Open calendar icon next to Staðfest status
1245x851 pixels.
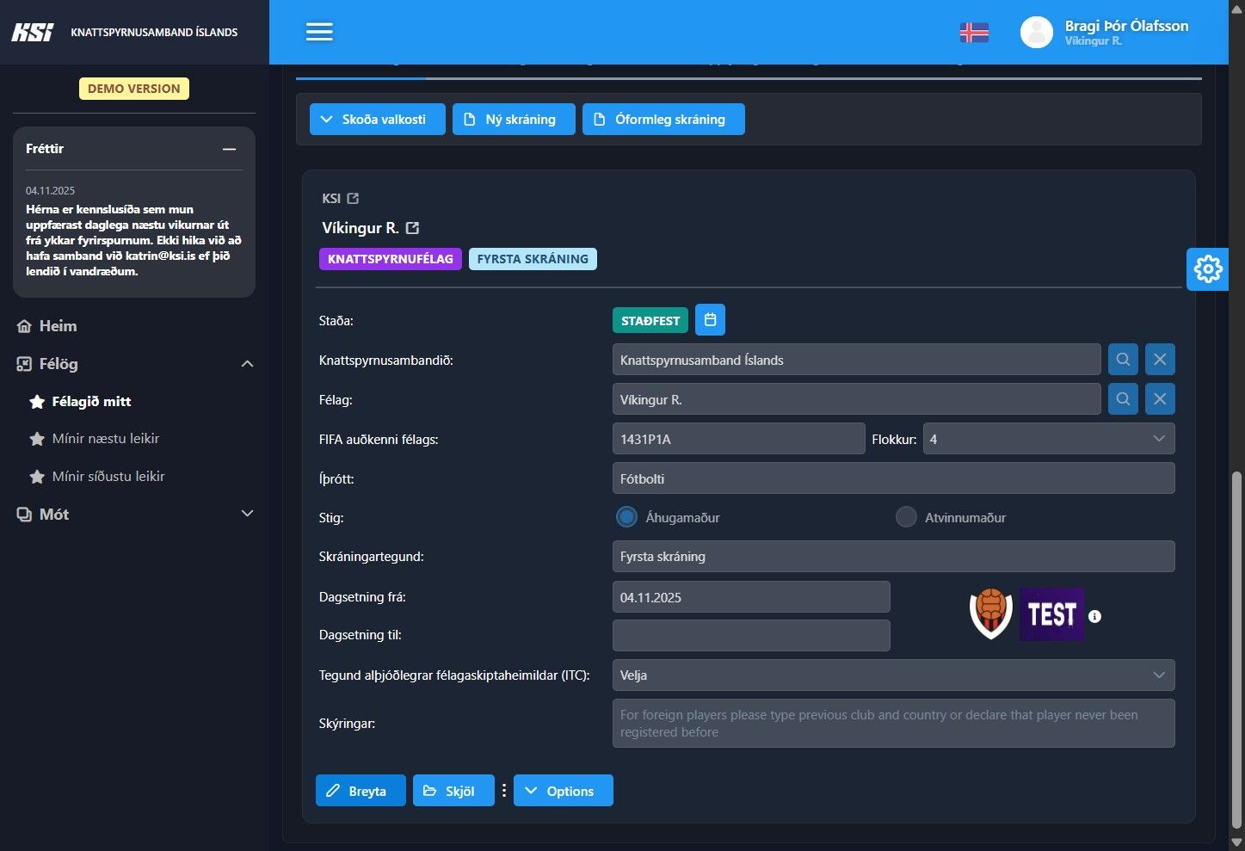(x=711, y=320)
